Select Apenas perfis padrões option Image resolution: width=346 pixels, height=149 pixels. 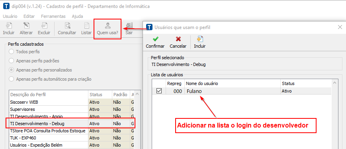coord(11,61)
